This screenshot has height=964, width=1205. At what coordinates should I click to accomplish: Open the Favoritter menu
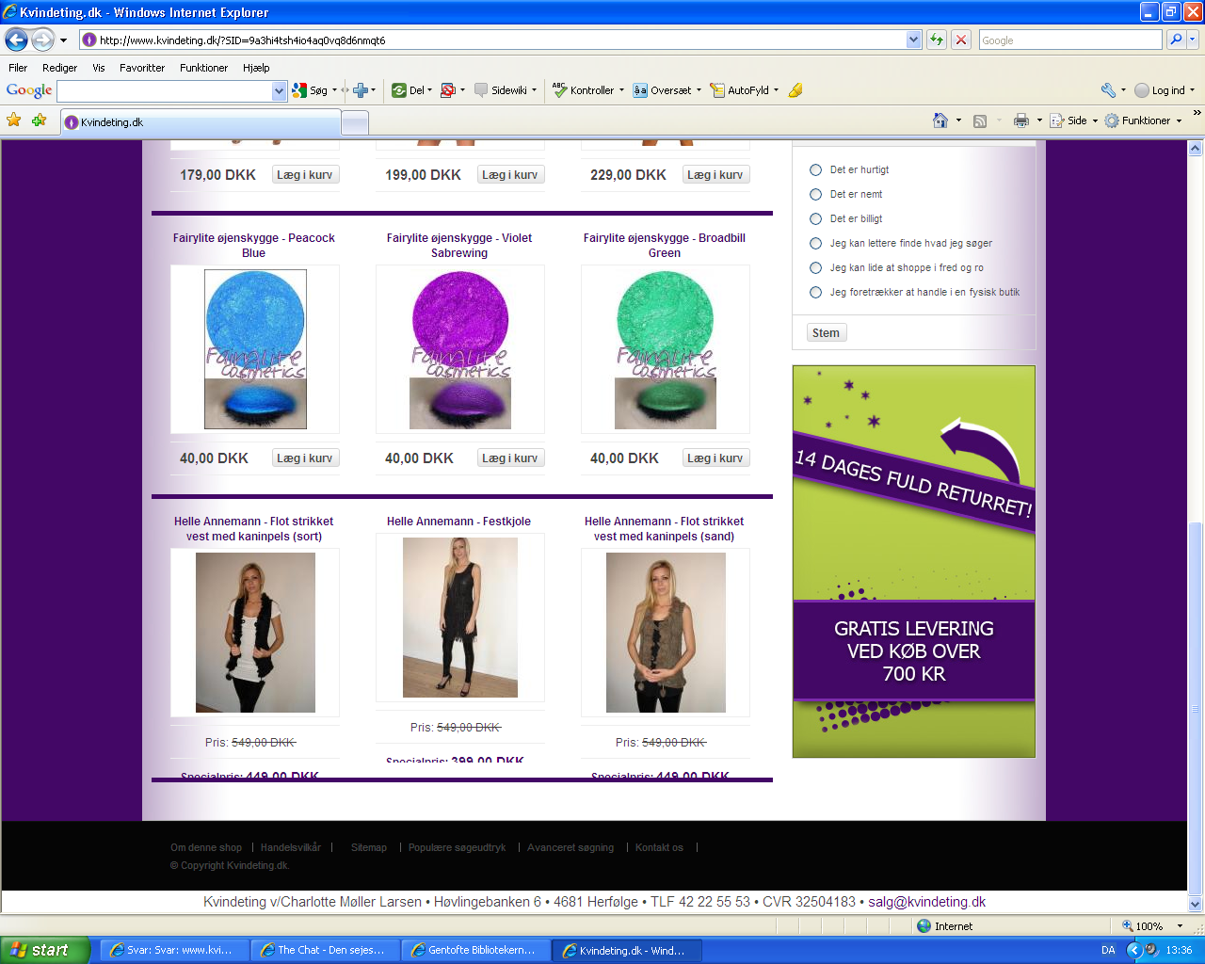tap(142, 68)
